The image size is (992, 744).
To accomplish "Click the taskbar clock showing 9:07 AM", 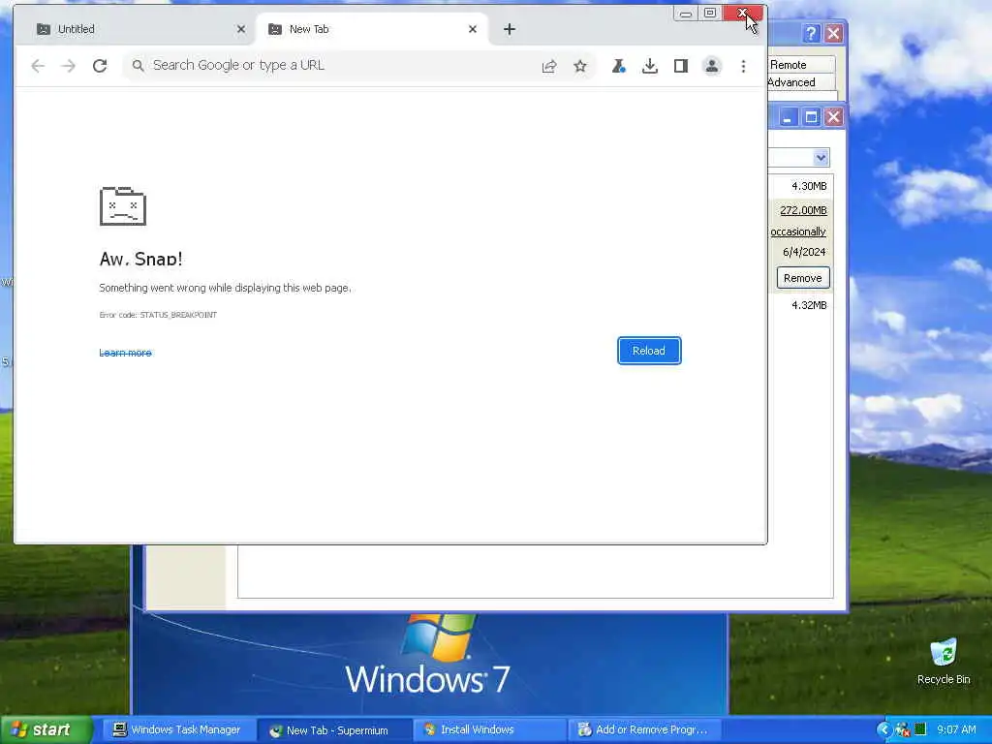I will coord(956,730).
